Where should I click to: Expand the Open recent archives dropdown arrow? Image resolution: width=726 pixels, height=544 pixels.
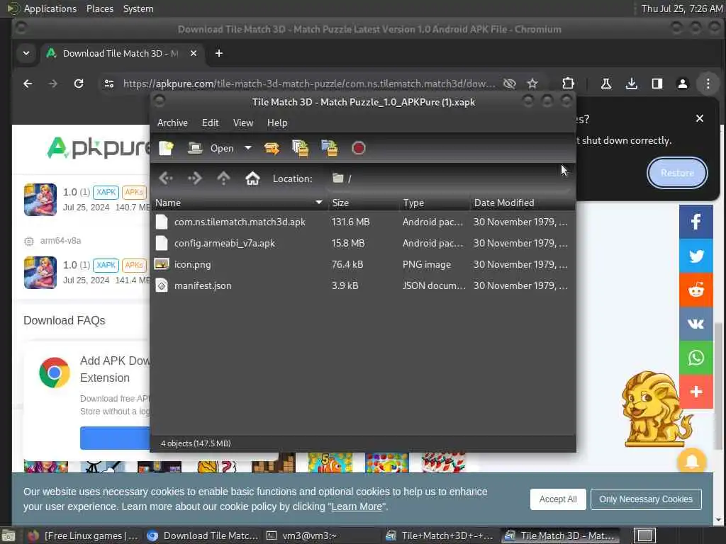coord(248,148)
